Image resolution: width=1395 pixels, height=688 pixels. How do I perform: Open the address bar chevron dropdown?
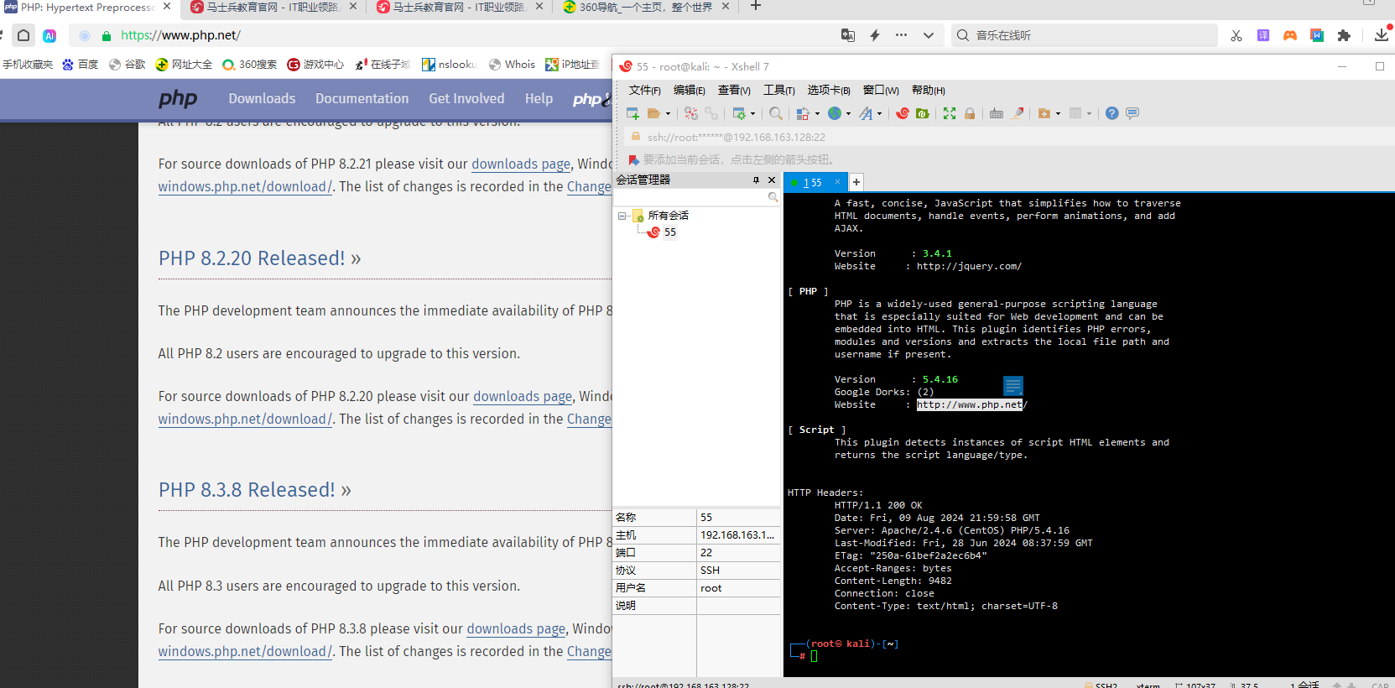928,35
